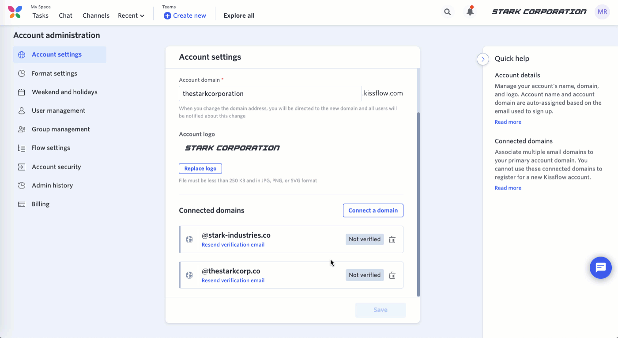
Task: Click the Connected domains heading
Action: point(211,211)
